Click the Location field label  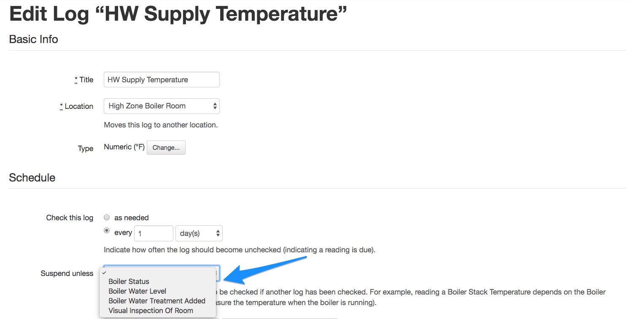(79, 106)
